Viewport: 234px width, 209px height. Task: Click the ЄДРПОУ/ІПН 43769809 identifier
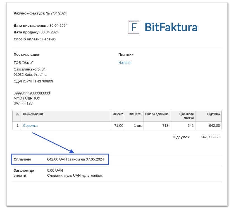click(34, 81)
